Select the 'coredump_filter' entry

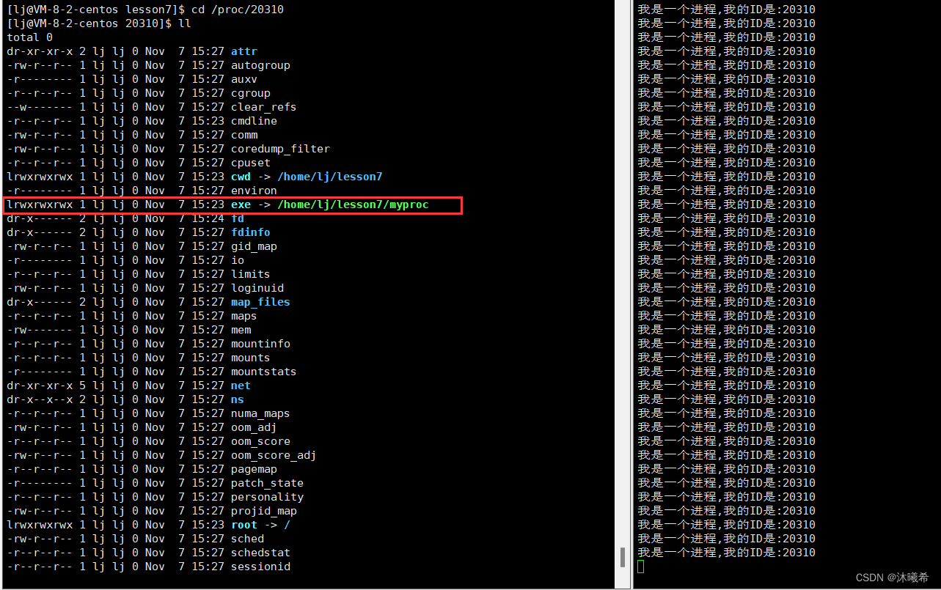280,149
